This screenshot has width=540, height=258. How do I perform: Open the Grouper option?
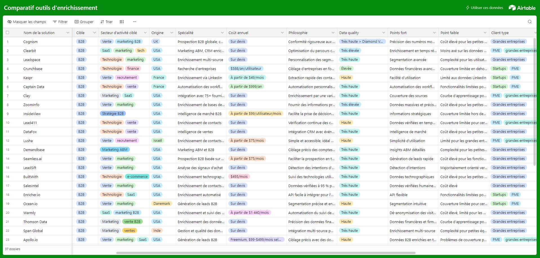point(84,22)
